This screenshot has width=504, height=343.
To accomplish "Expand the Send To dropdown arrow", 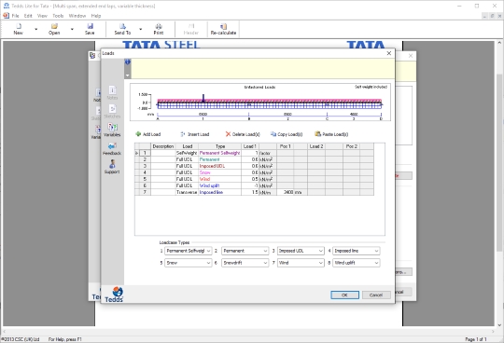I will [x=140, y=29].
